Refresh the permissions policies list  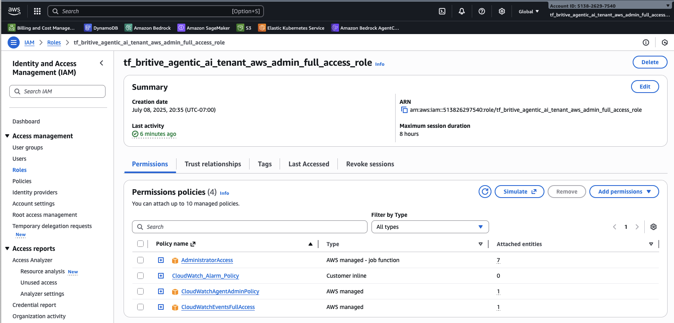(485, 192)
